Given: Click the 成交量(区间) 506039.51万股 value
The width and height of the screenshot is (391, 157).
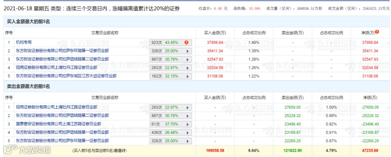Looking at the screenshot, I should click(294, 9).
